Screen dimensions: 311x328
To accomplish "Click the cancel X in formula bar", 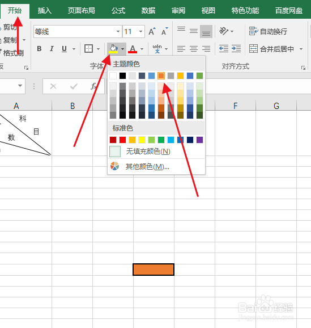I will [x=53, y=86].
